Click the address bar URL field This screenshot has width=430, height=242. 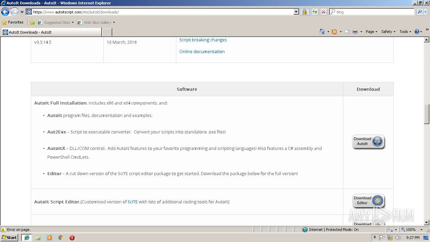click(x=160, y=12)
